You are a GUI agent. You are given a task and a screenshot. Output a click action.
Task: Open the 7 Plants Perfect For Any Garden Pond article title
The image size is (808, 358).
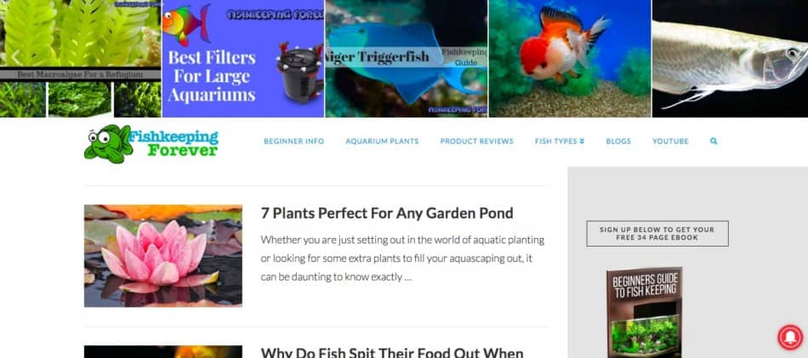386,213
